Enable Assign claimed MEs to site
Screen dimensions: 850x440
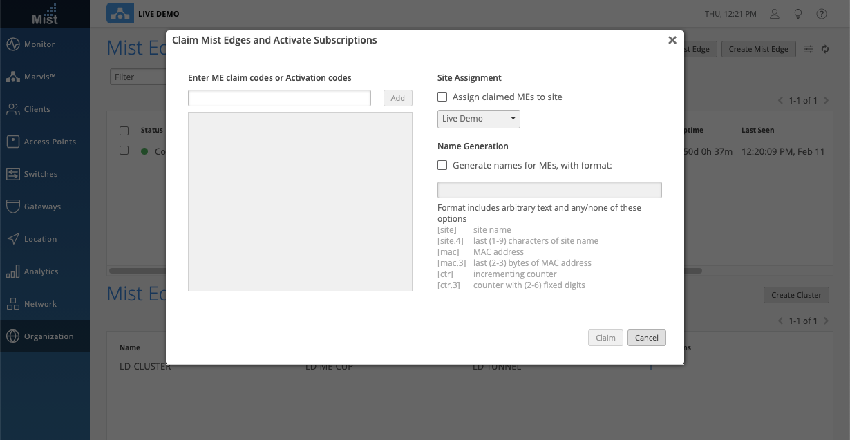coord(442,97)
